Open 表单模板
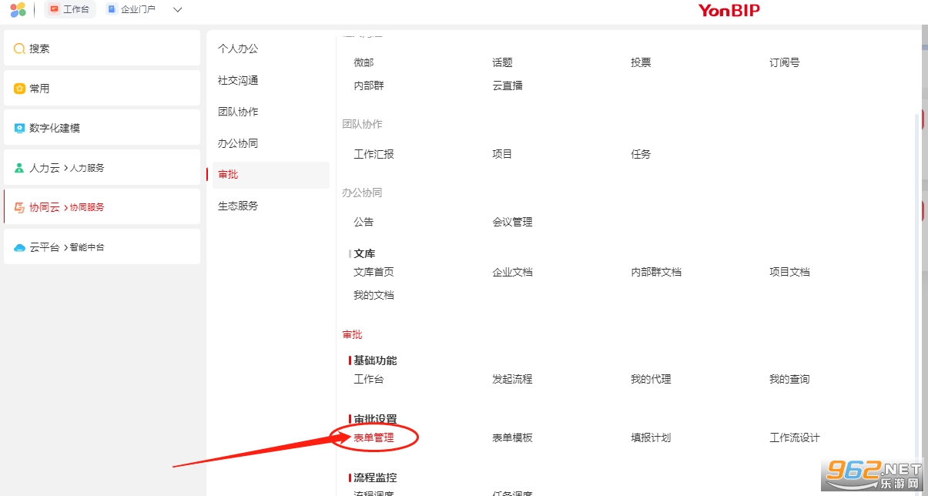928x496 pixels. [x=512, y=437]
